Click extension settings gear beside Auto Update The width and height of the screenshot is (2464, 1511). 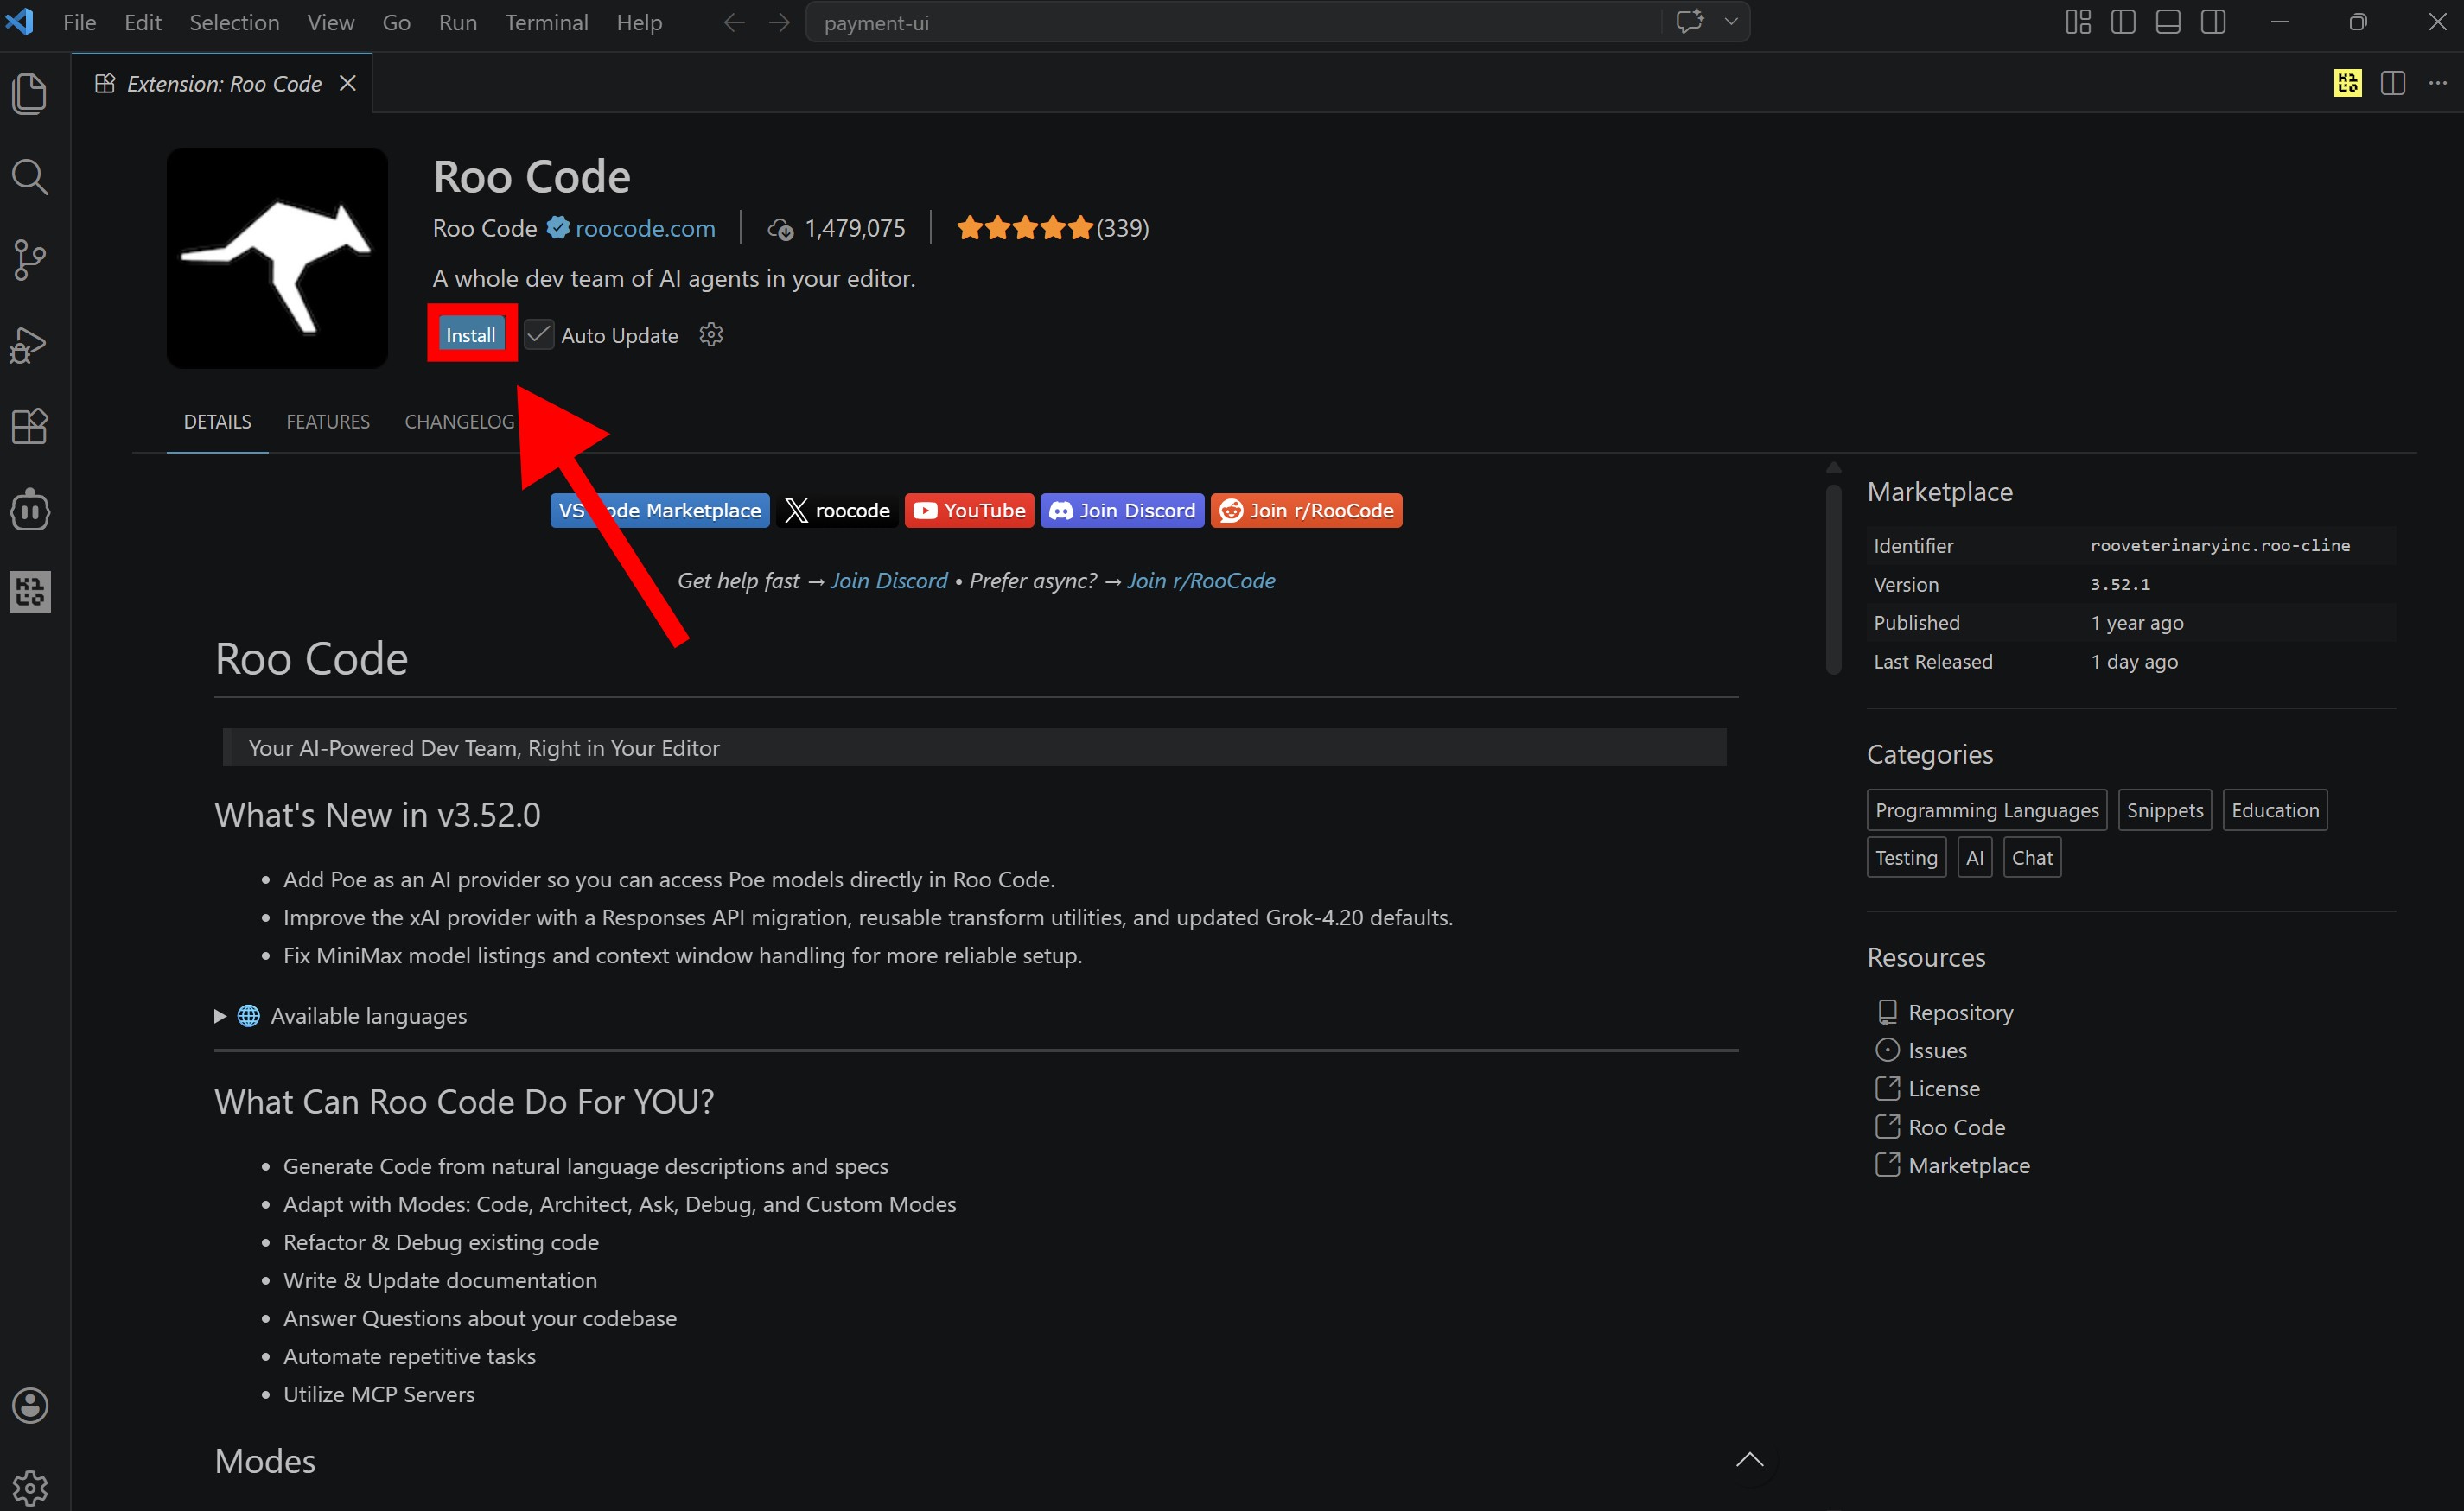[711, 335]
